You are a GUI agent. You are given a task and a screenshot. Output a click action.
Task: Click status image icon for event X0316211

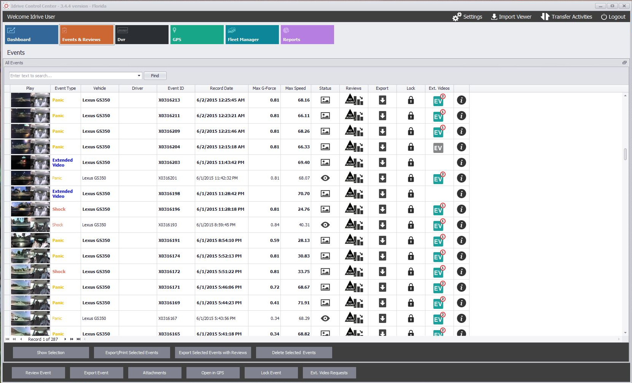(325, 116)
